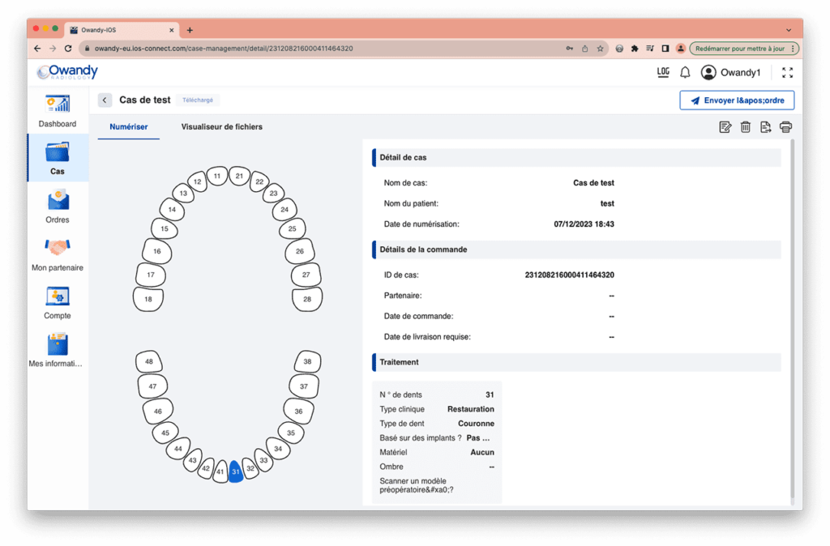This screenshot has width=830, height=546.
Task: Open the Owandy1 user account menu
Action: [730, 72]
